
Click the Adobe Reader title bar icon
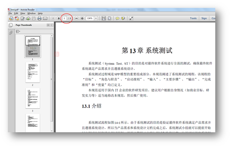pyautogui.click(x=9, y=10)
